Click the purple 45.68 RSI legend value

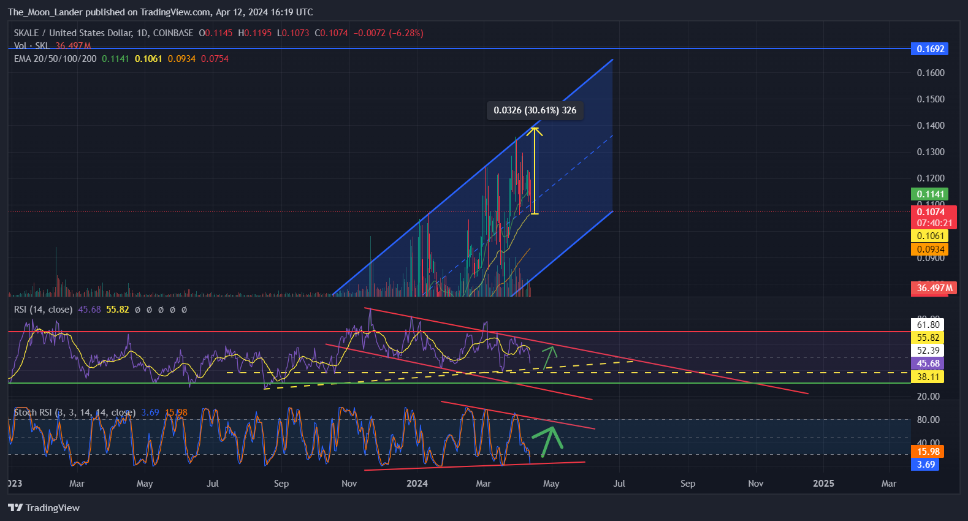(x=90, y=310)
